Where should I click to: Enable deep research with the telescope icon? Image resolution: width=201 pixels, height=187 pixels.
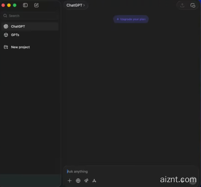(x=86, y=180)
